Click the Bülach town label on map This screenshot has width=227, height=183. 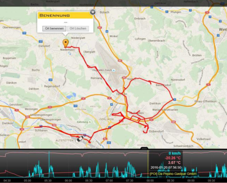point(105,12)
